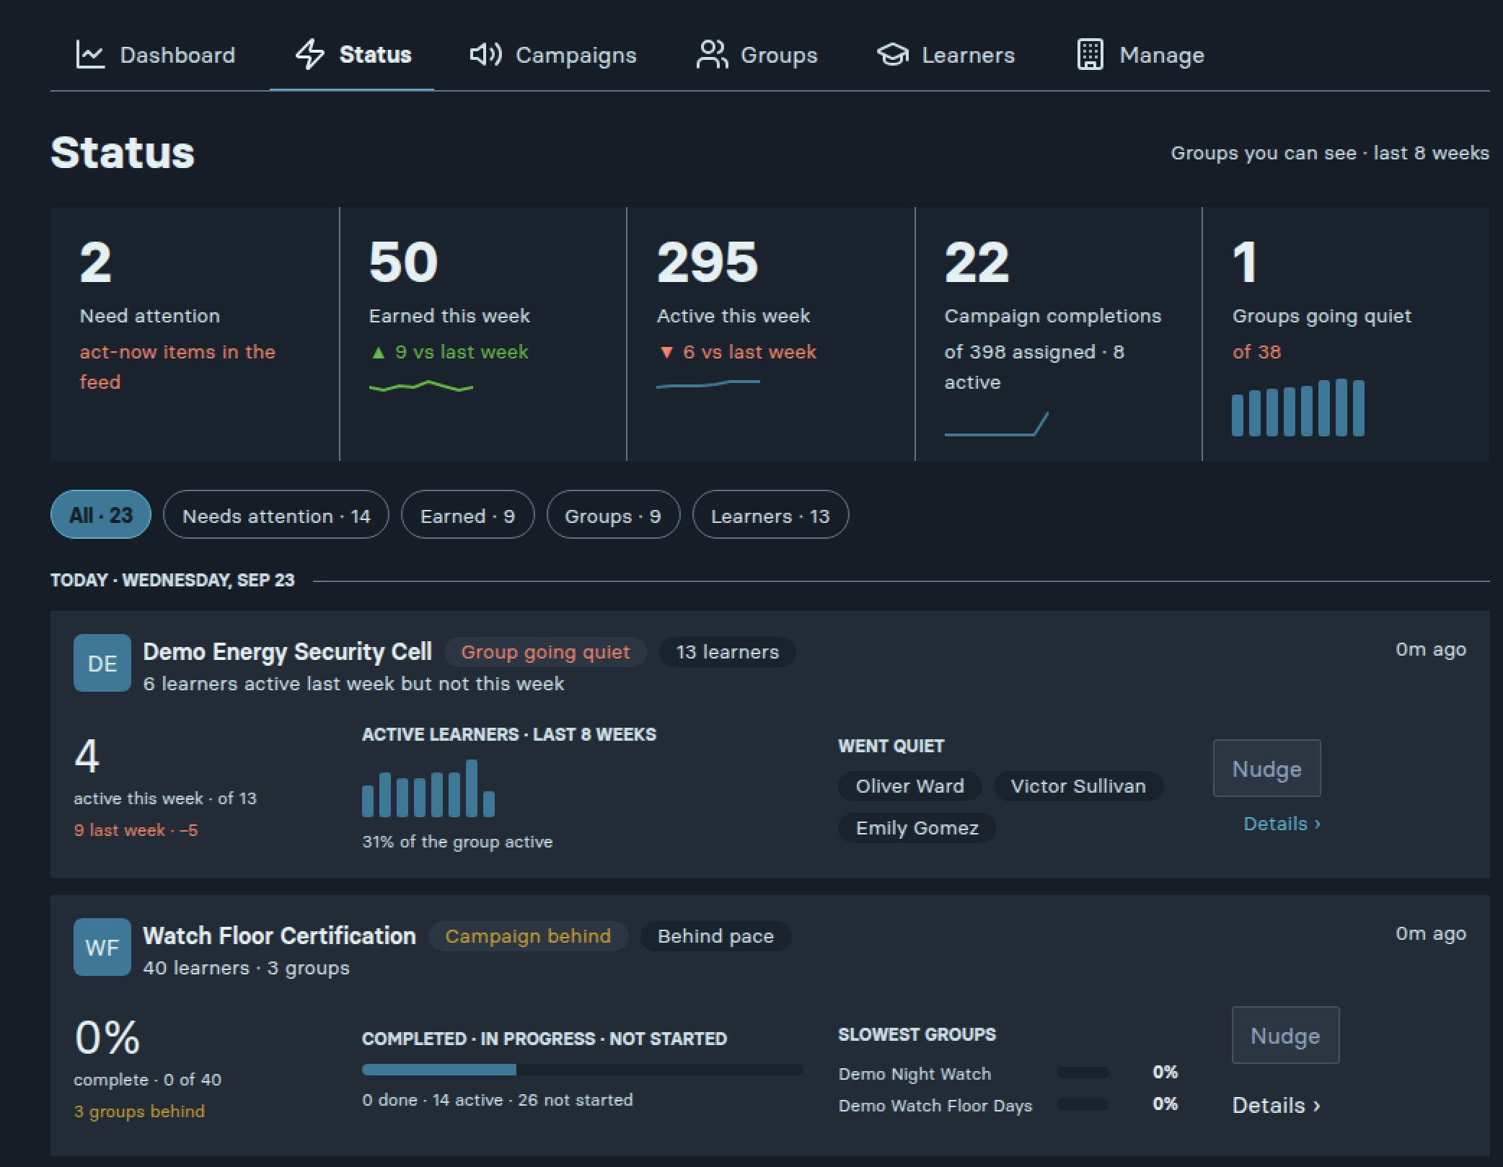Viewport: 1503px width, 1167px height.
Task: Open the Learners tab
Action: tap(946, 55)
